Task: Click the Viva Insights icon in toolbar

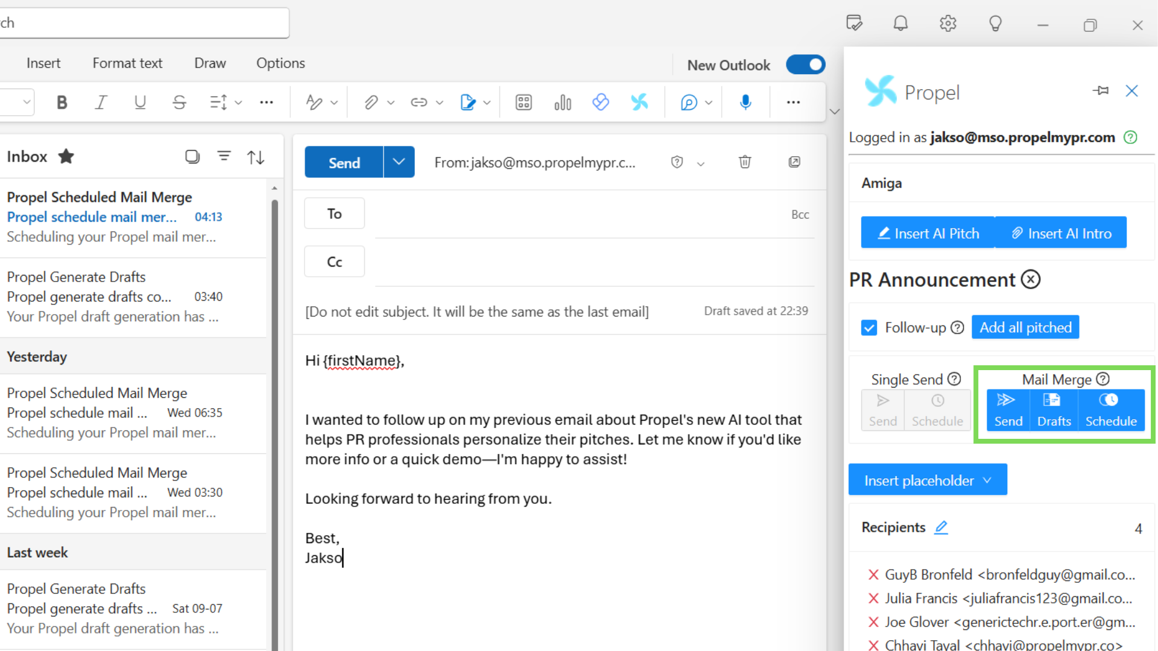Action: tap(601, 102)
